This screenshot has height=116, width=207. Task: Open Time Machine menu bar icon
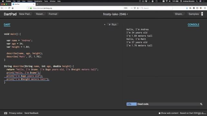[x=157, y=1]
